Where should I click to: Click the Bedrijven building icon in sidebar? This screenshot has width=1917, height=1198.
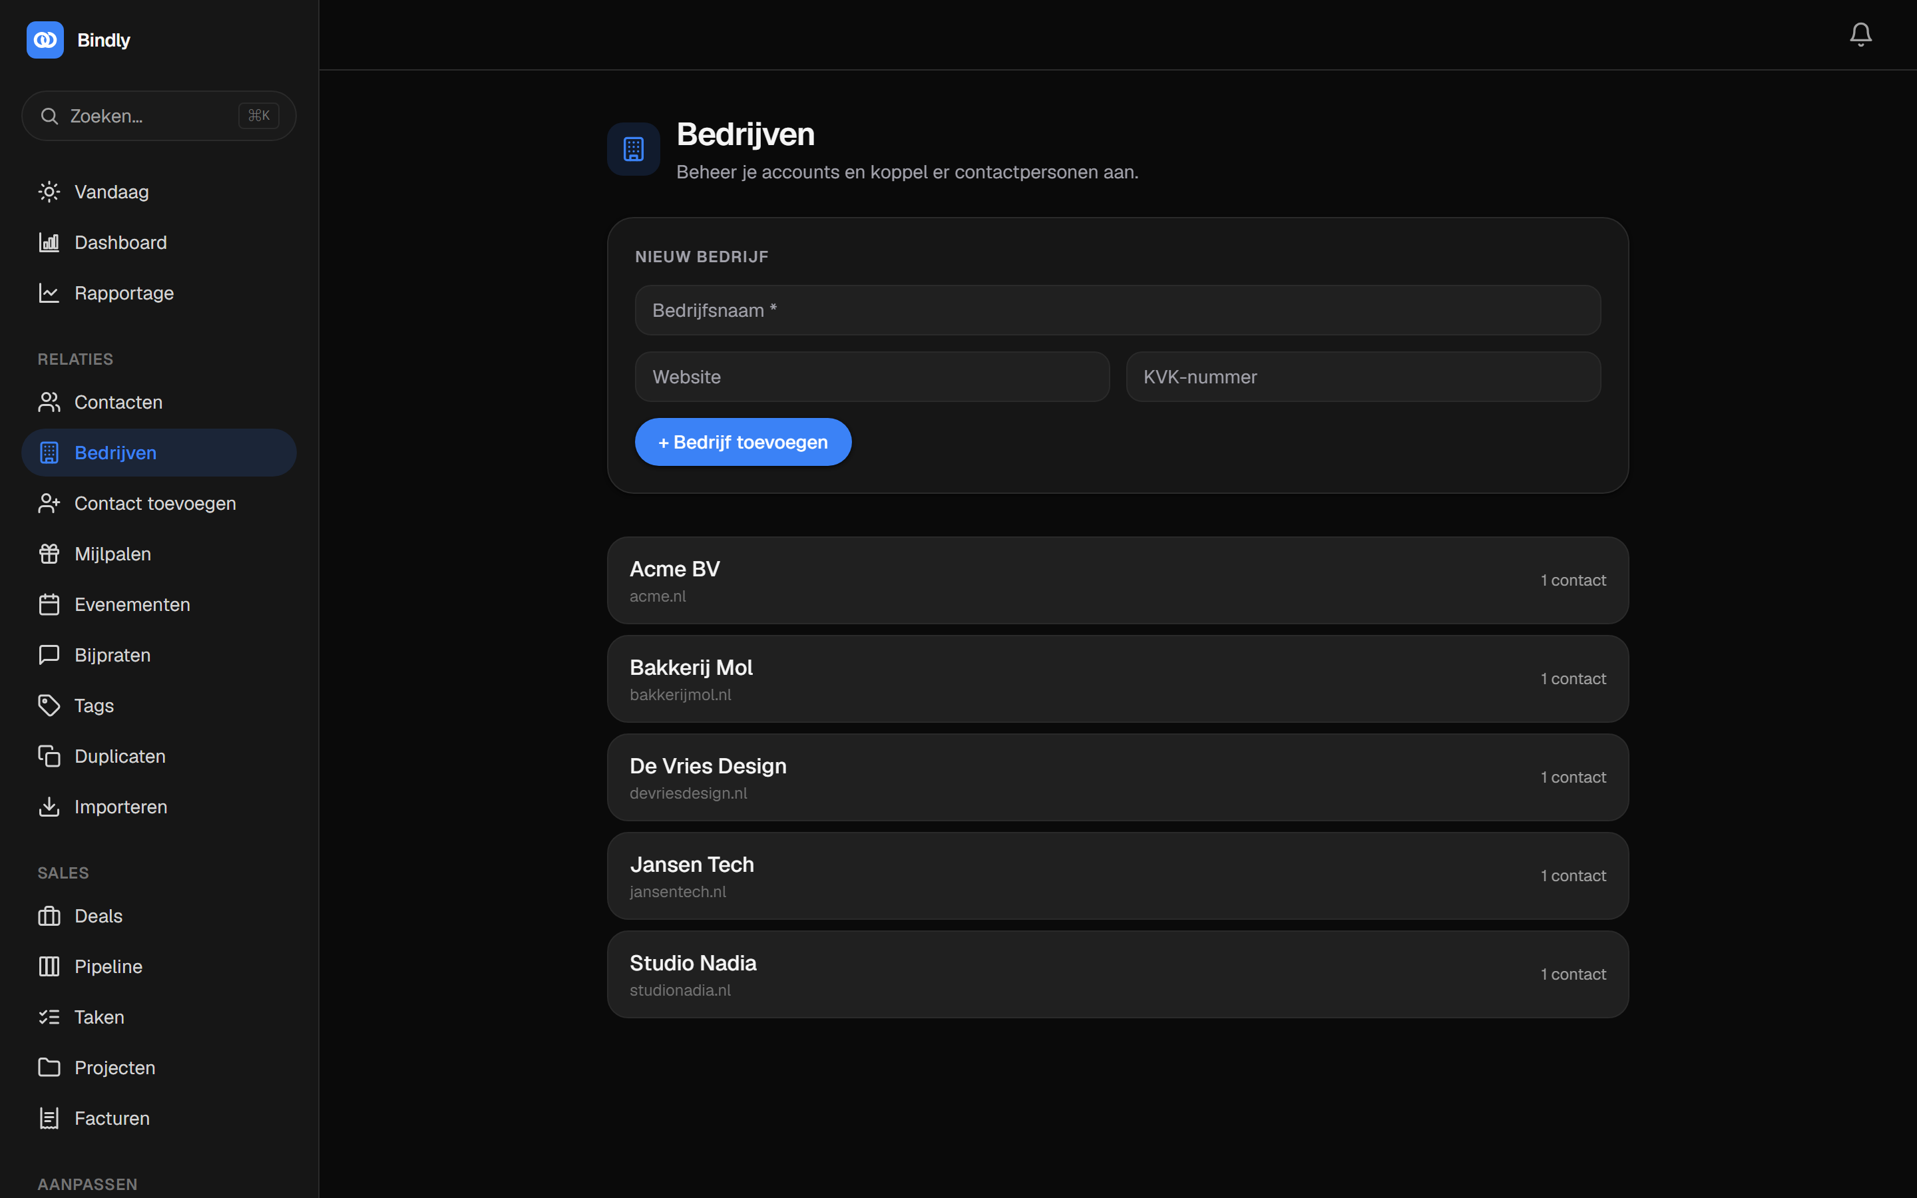coord(49,453)
